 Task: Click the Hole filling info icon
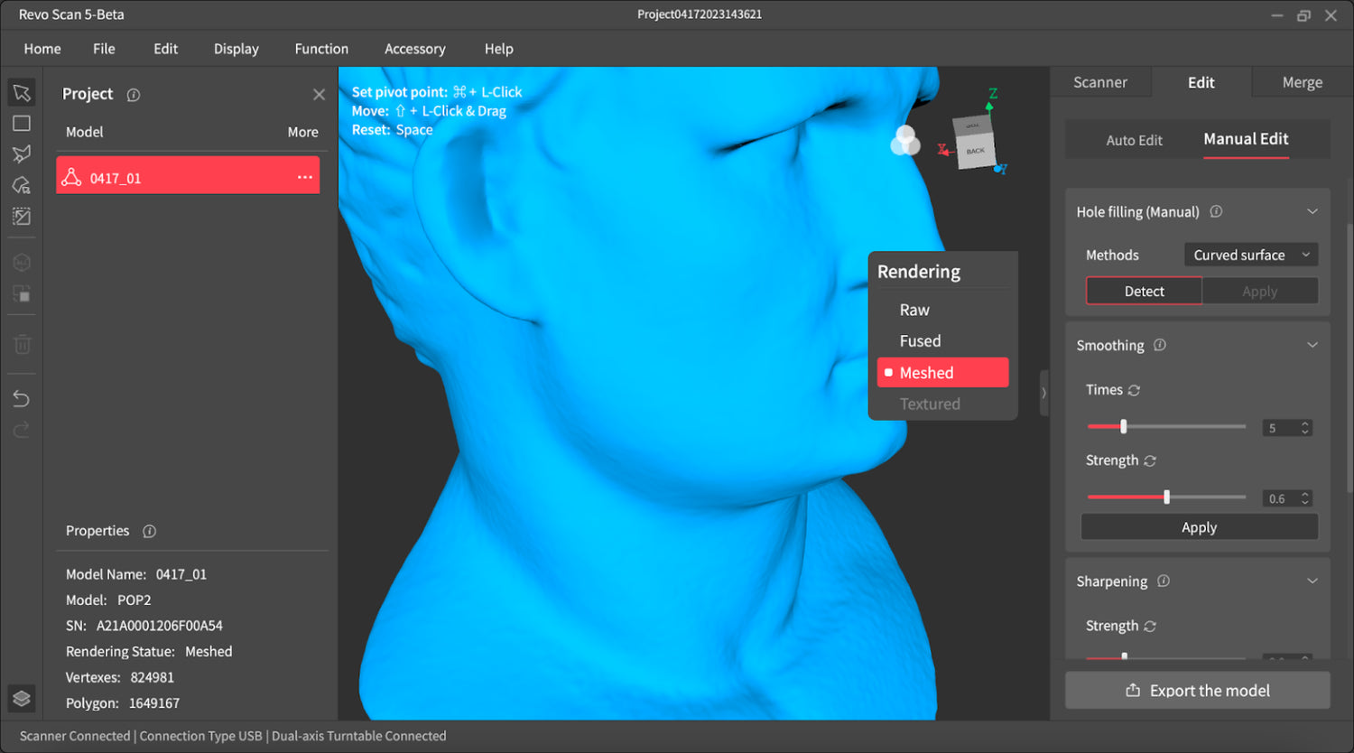click(1215, 211)
